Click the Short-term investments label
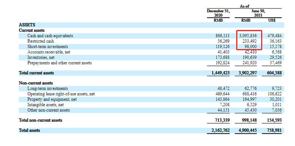Viewport: 295px width, 146px height. click(x=48, y=47)
